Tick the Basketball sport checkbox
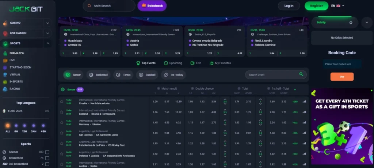The height and width of the screenshot is (168, 374). click(47, 158)
